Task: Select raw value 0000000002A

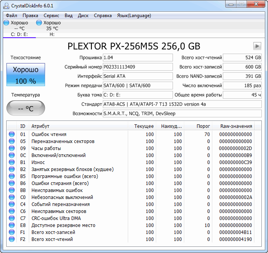Action: pos(236,197)
